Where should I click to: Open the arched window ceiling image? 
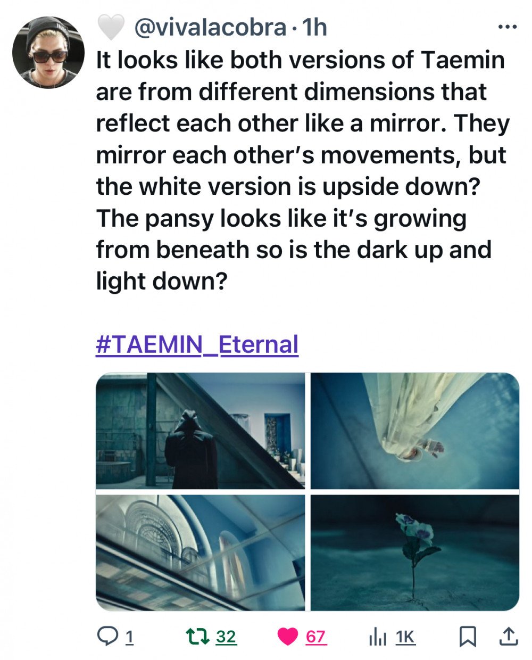tap(200, 552)
